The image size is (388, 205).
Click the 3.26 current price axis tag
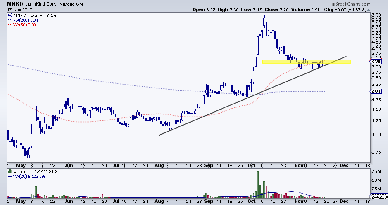tap(375, 62)
